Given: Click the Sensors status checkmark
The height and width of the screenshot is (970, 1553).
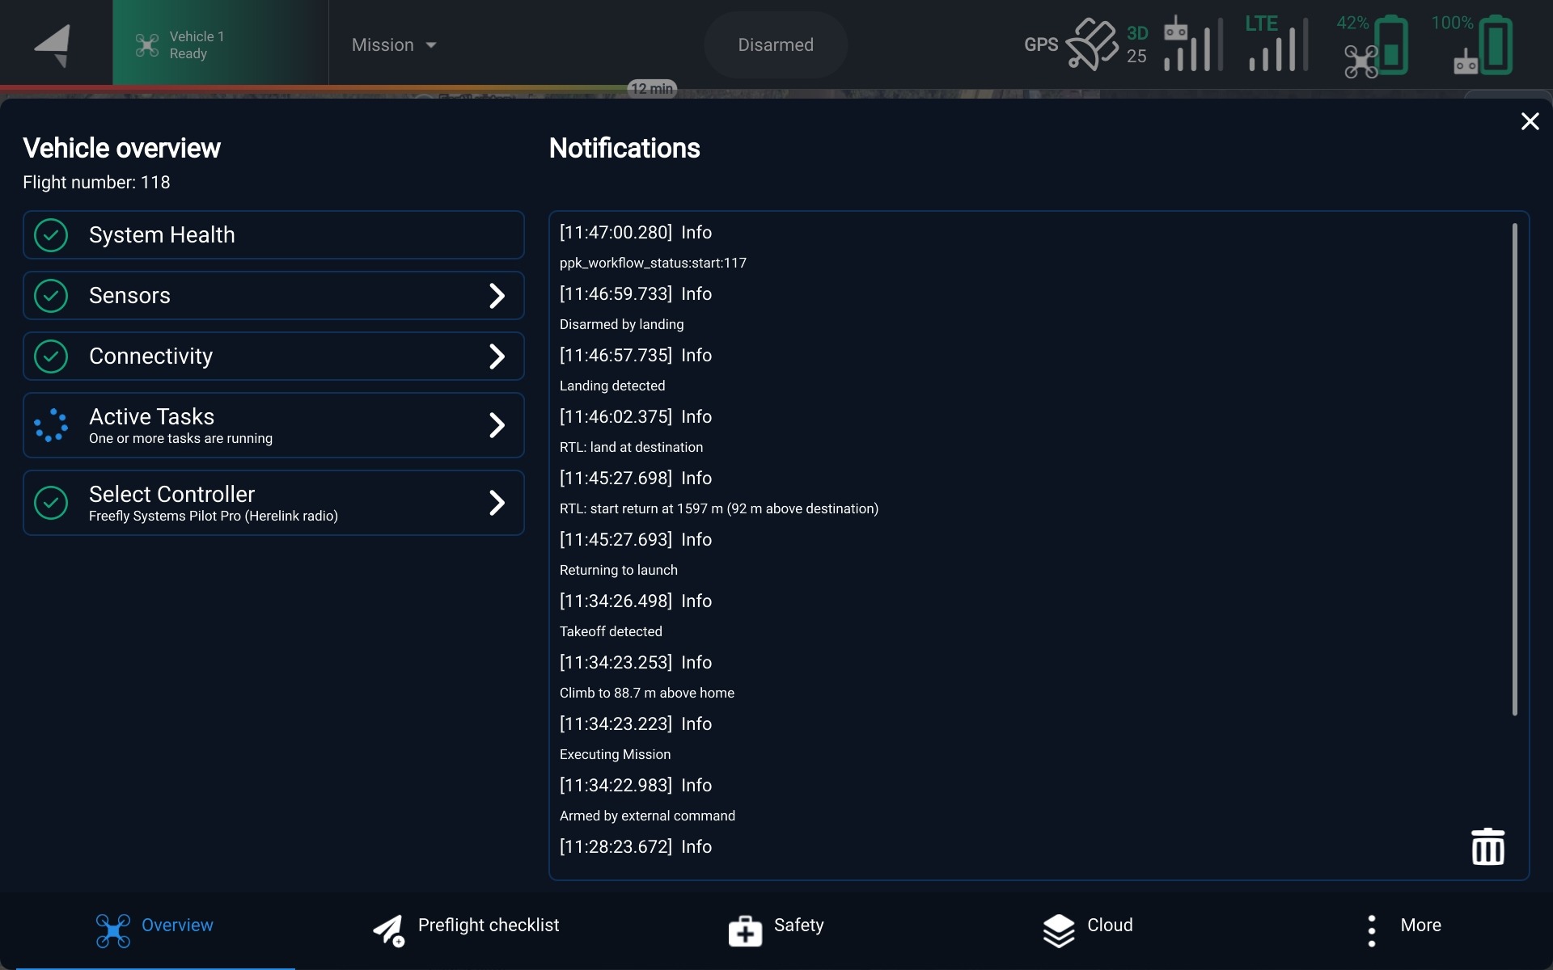Looking at the screenshot, I should click(x=51, y=296).
